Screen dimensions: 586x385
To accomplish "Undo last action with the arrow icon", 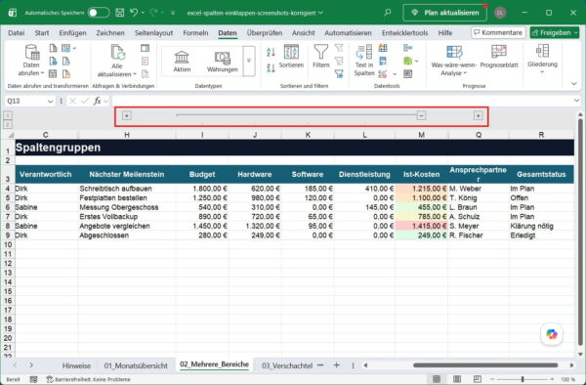I will point(134,13).
